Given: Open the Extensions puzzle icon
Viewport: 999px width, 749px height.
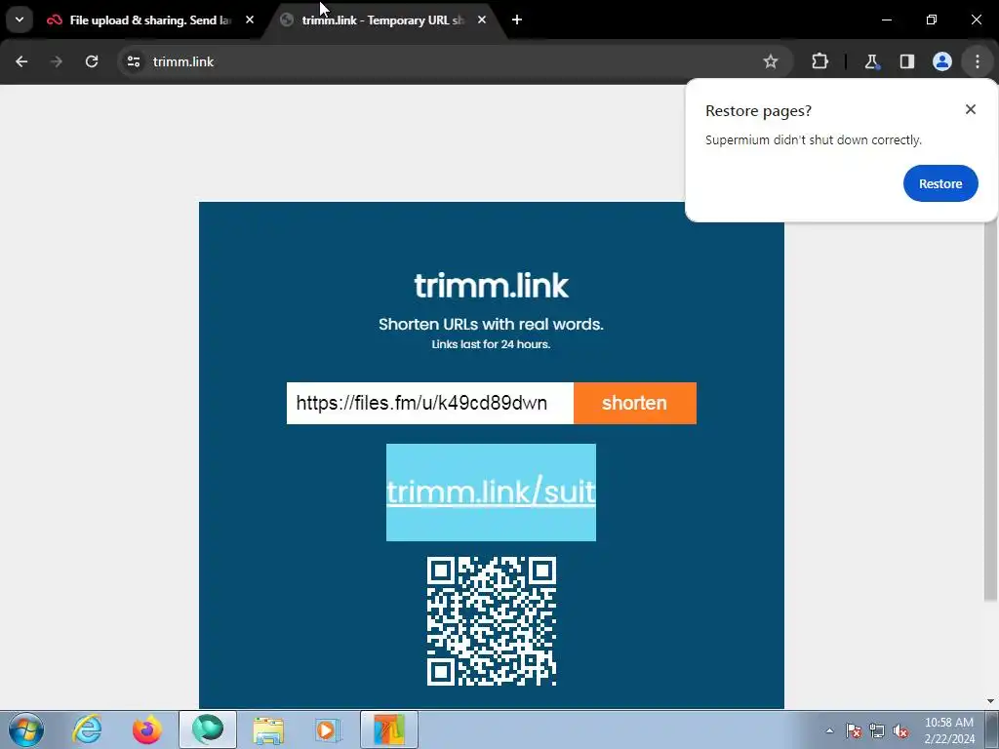Looking at the screenshot, I should [819, 61].
